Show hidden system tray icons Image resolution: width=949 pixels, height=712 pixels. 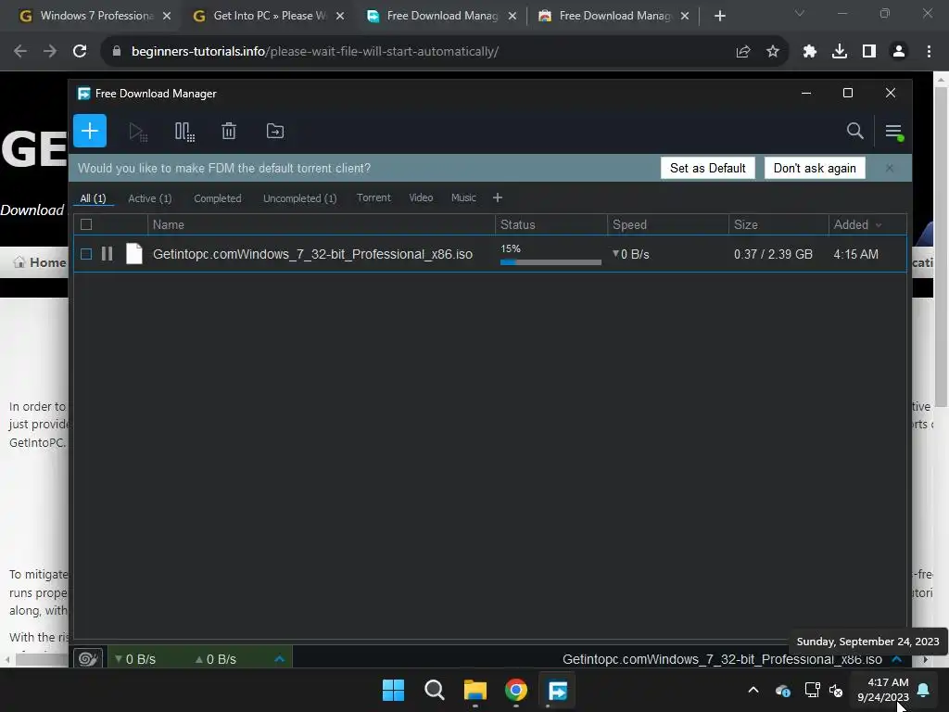(753, 690)
